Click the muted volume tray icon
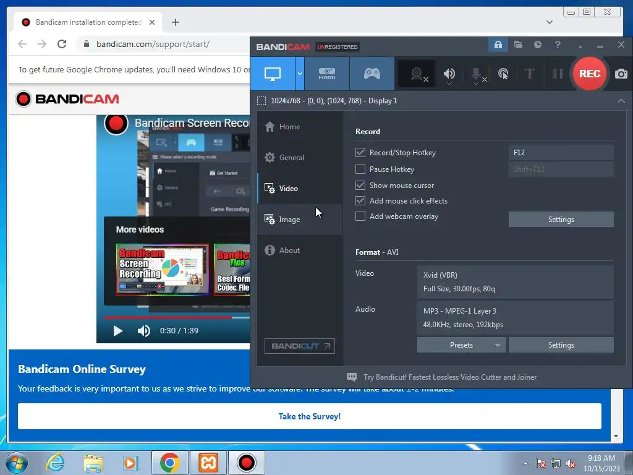 click(x=571, y=464)
